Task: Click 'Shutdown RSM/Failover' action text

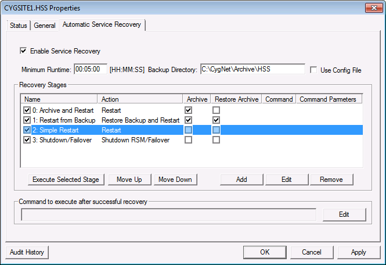Action: [136, 140]
